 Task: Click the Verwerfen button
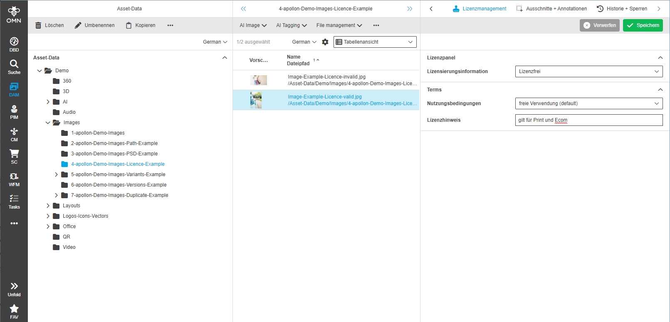click(599, 25)
